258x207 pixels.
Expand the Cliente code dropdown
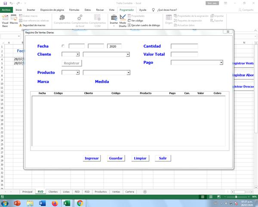pyautogui.click(x=77, y=55)
